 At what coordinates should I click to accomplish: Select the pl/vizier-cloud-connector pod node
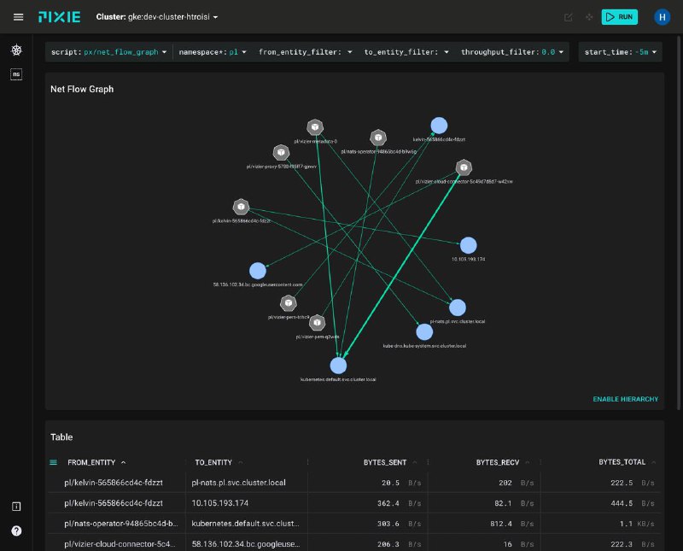point(464,167)
